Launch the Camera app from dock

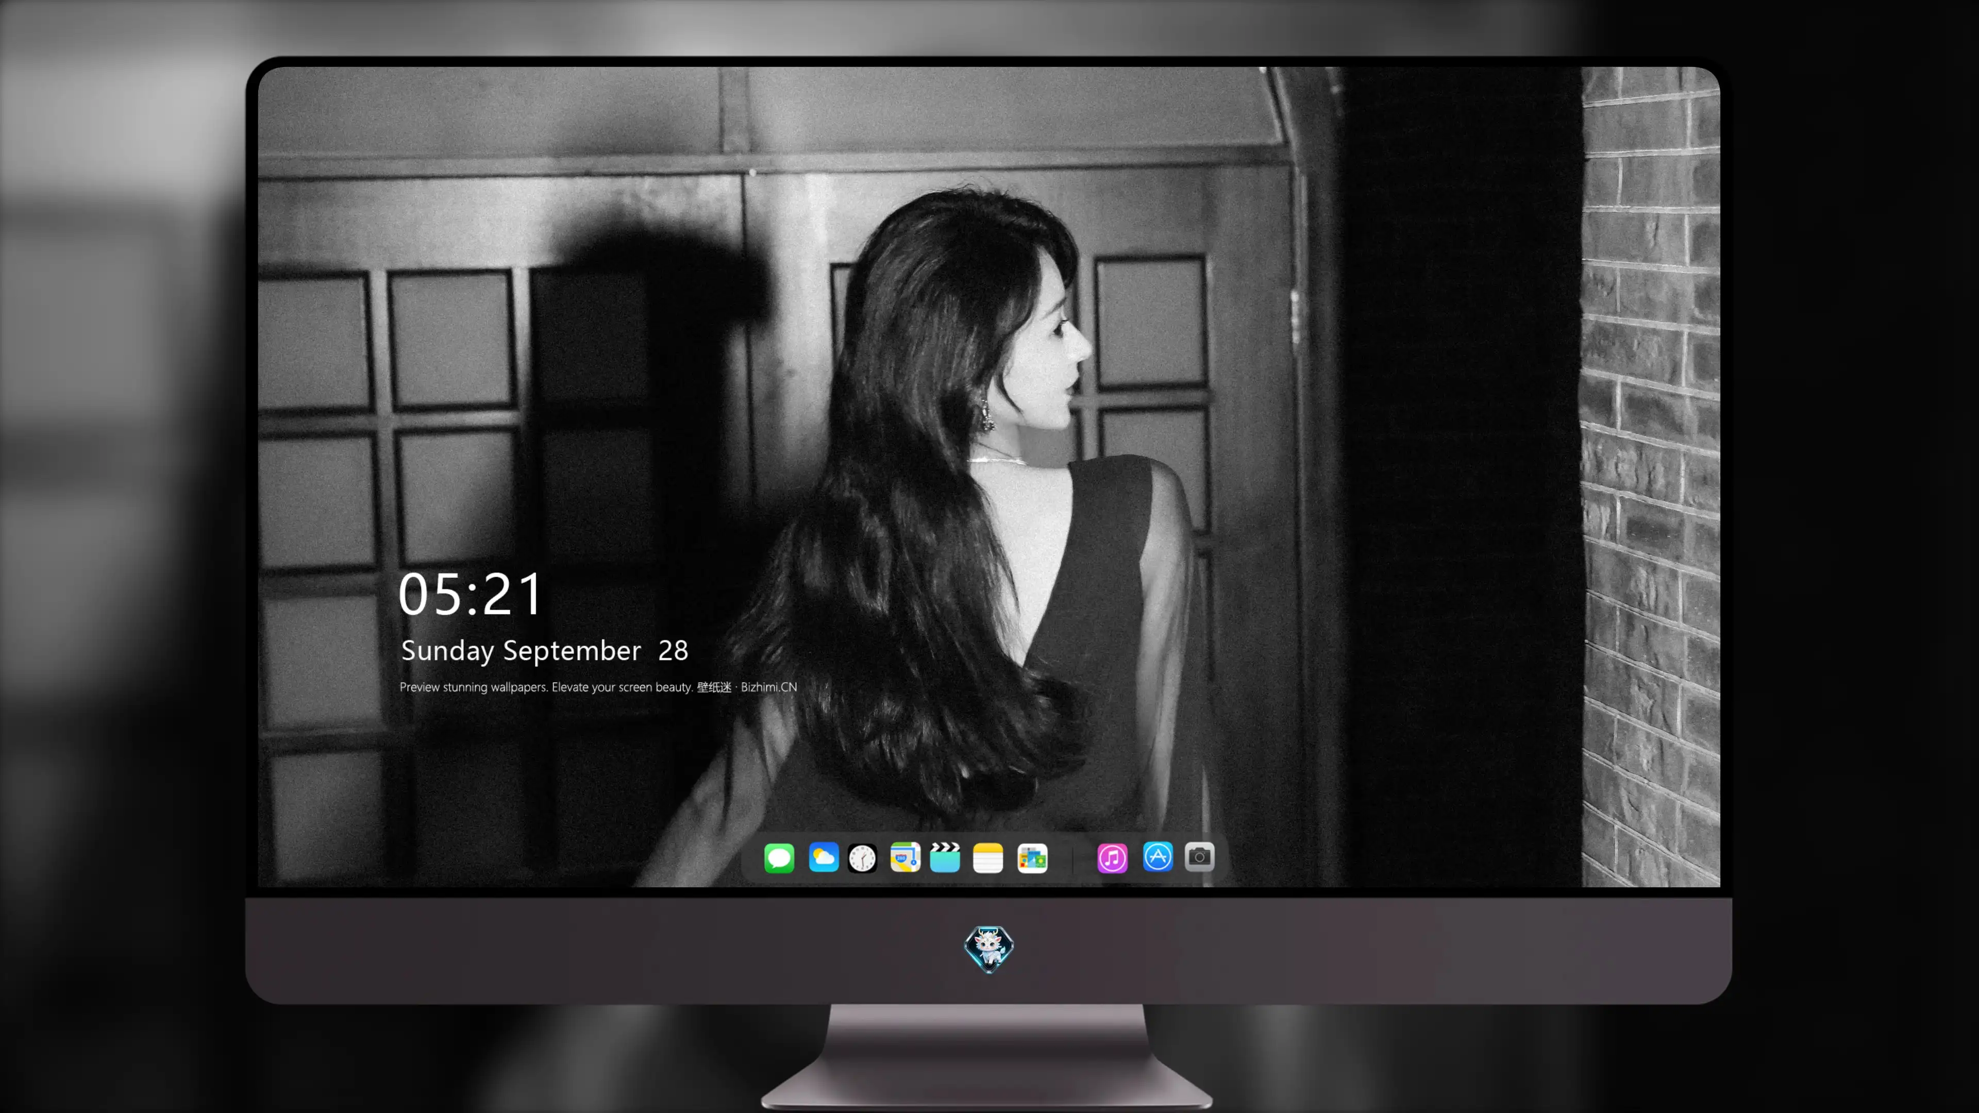coord(1200,856)
